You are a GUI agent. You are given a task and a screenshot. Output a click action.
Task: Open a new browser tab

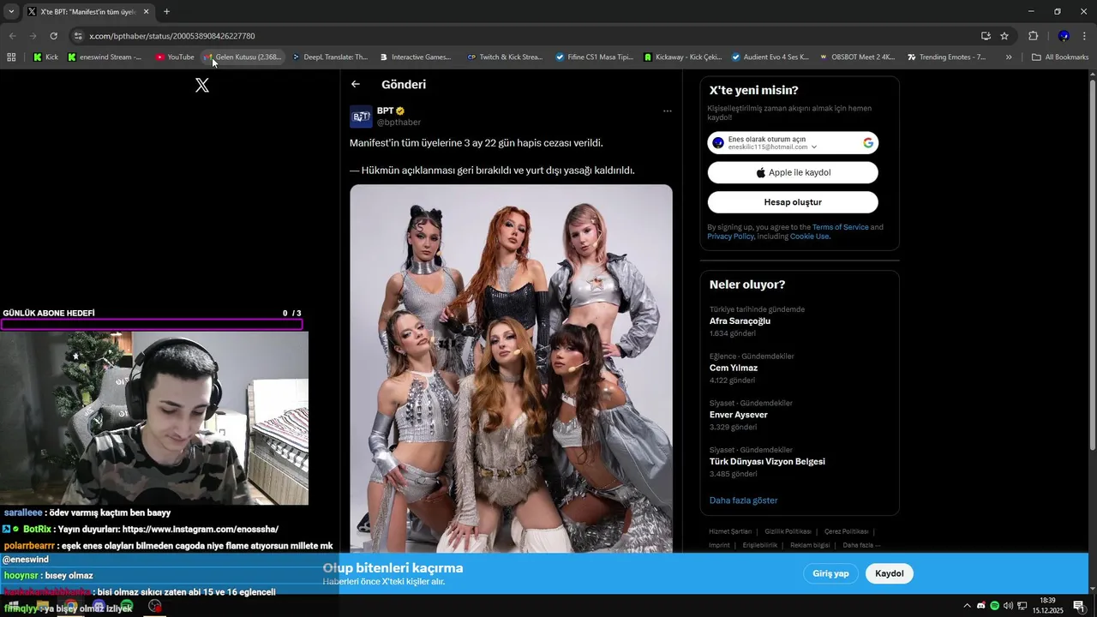[x=166, y=11]
